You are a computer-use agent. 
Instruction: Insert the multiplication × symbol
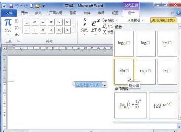tap(67, 22)
